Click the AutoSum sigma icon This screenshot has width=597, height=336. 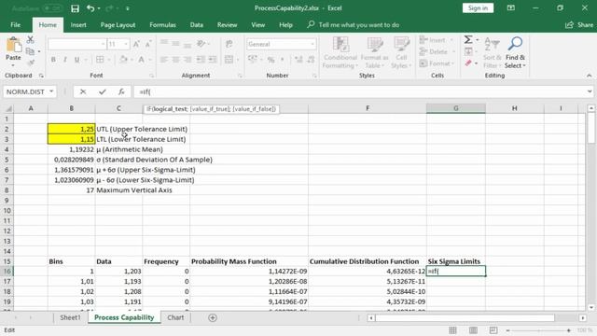tap(468, 39)
